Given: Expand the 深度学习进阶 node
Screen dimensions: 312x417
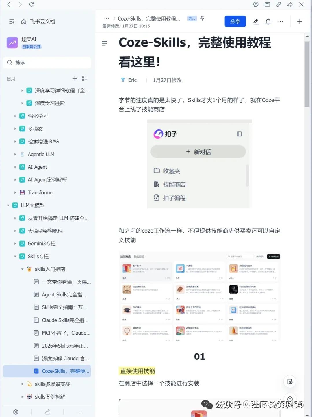Looking at the screenshot, I should coord(22,103).
